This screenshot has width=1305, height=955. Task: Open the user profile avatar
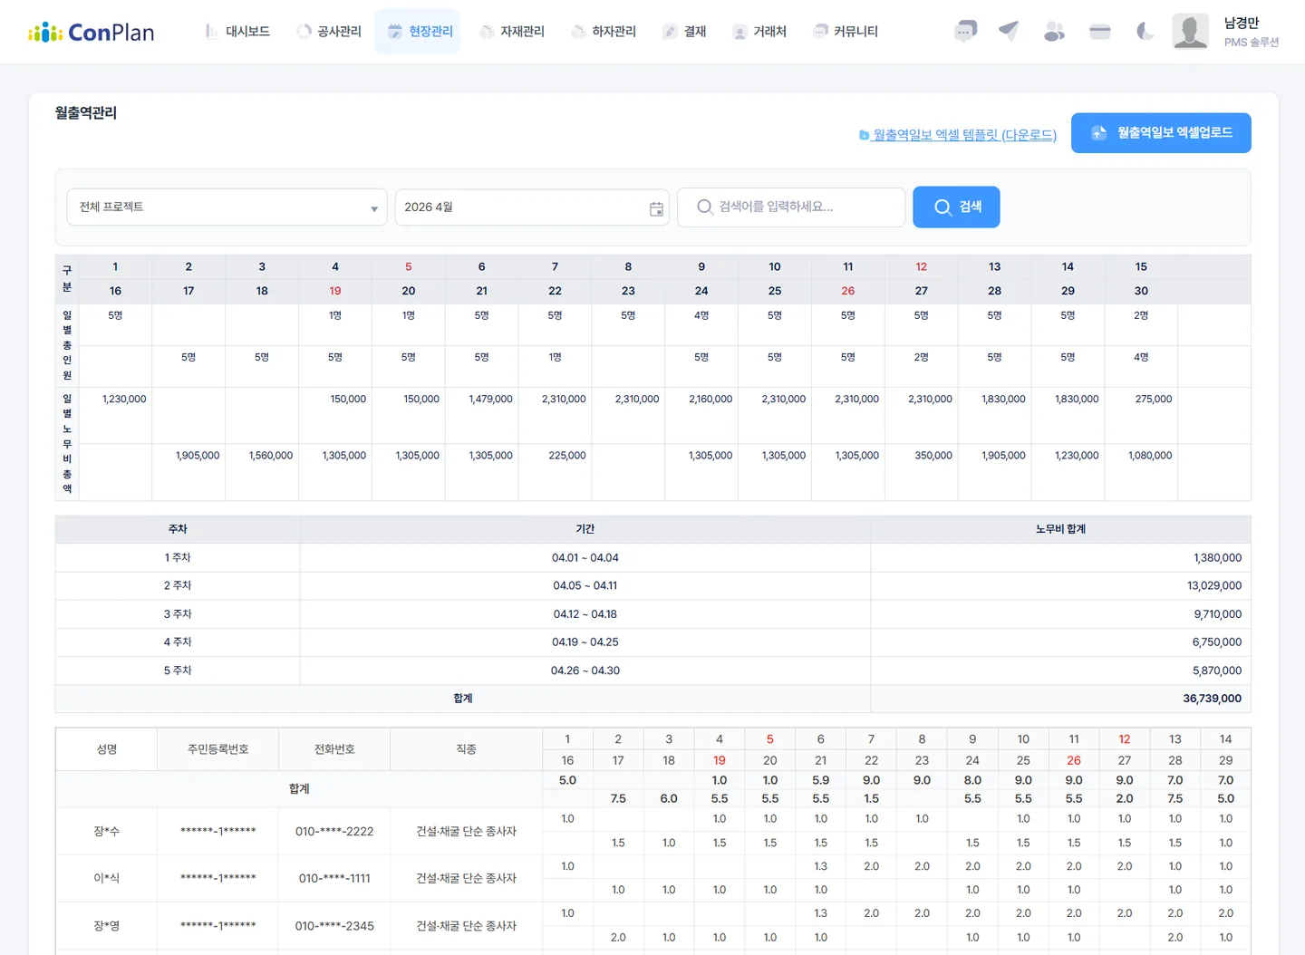[1190, 32]
